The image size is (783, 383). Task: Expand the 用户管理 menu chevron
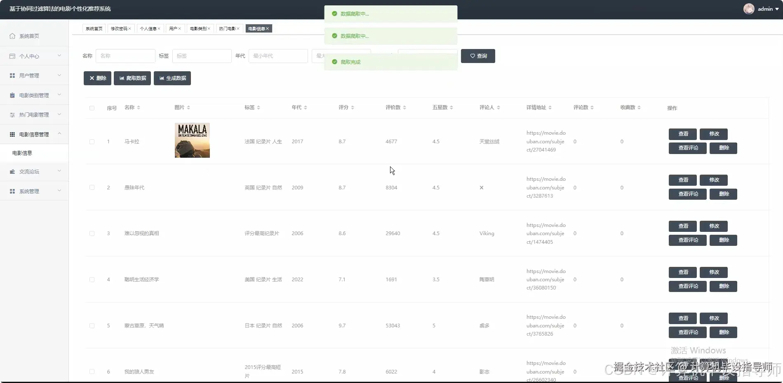(59, 75)
